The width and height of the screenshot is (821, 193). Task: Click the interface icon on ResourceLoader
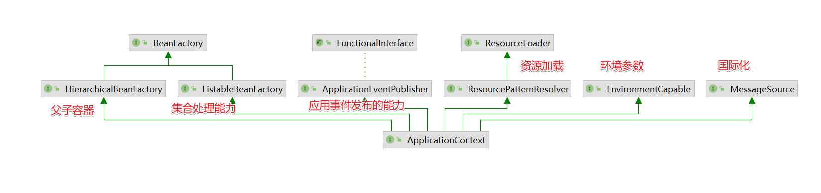(x=468, y=43)
